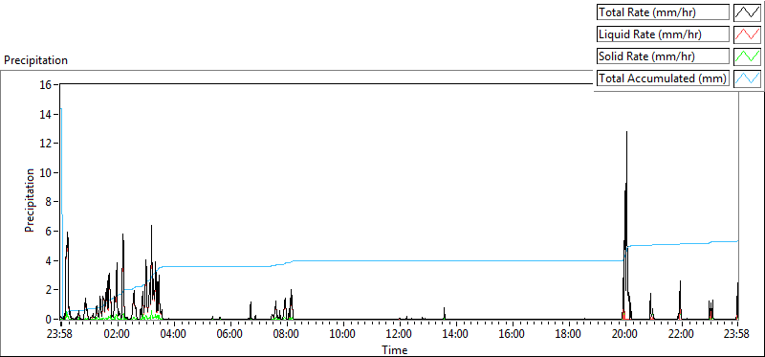Click the 0 value on Y axis
The width and height of the screenshot is (765, 357).
click(x=51, y=320)
